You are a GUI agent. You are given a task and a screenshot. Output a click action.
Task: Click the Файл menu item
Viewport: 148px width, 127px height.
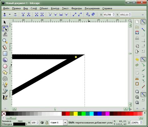6,8
